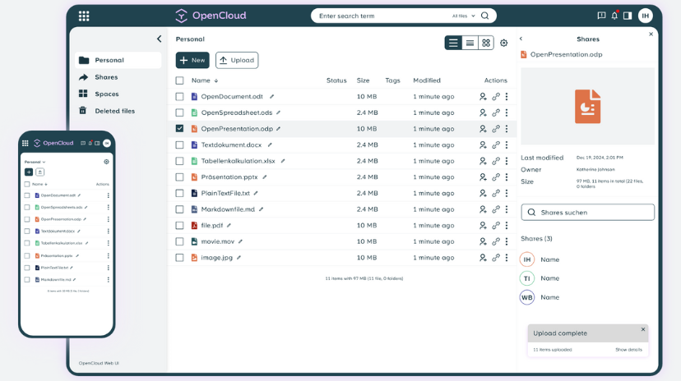Open Deleted files in the sidebar
681x381 pixels.
(x=114, y=111)
